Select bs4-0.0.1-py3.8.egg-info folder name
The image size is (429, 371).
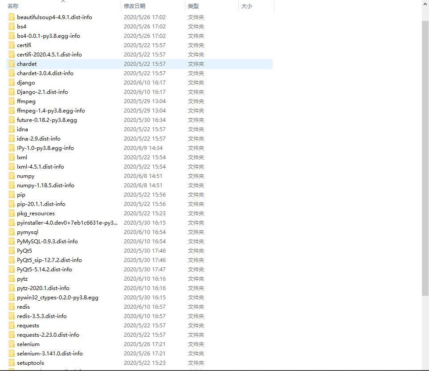pyautogui.click(x=49, y=36)
